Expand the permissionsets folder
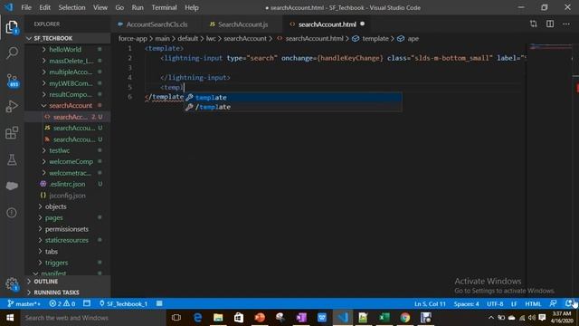 click(66, 229)
